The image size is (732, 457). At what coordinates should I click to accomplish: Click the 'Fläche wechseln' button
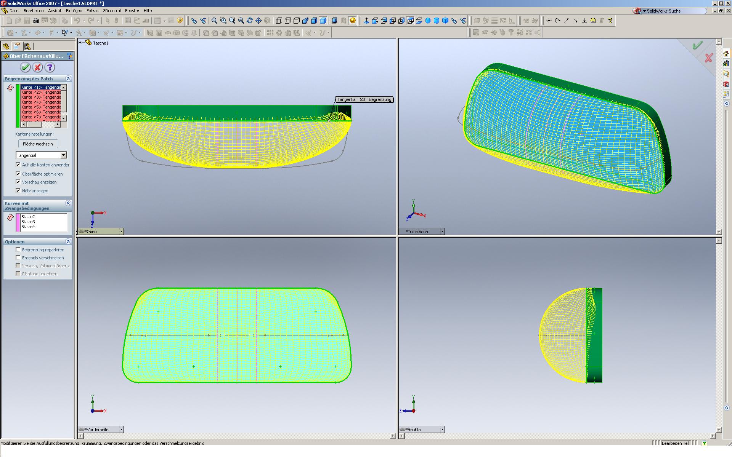click(x=38, y=144)
